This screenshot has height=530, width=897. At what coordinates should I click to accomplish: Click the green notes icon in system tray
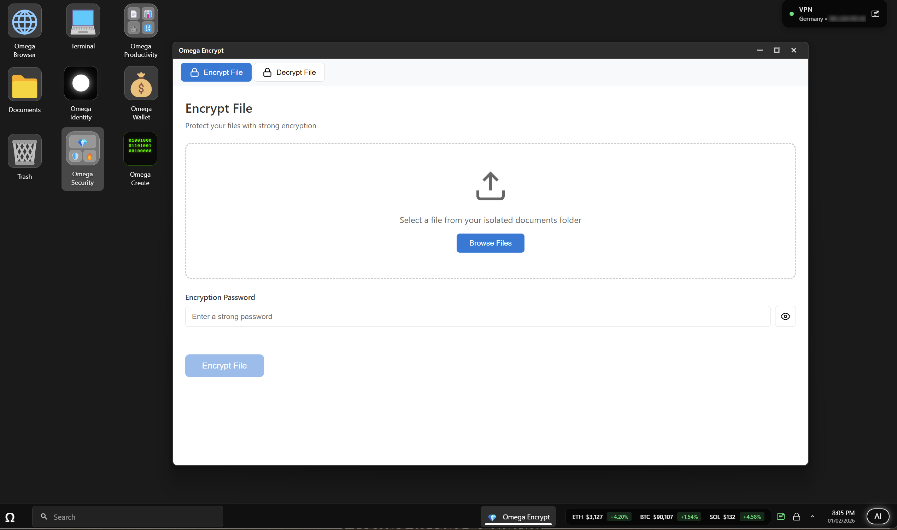781,517
